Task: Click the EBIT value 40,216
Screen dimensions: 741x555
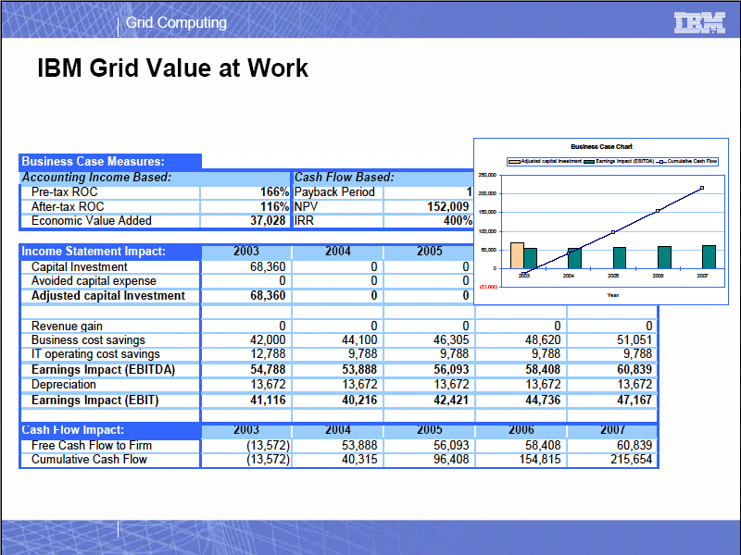Action: 359,401
